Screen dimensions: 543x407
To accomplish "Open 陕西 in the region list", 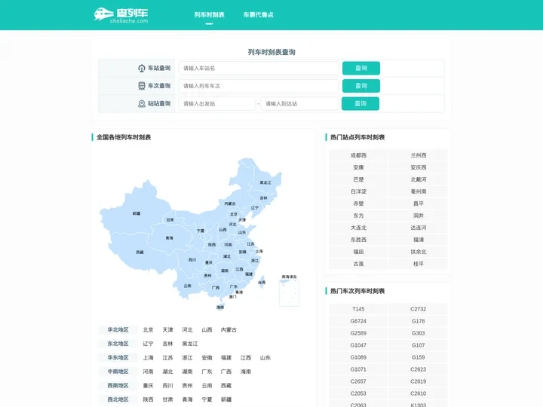I will 149,399.
